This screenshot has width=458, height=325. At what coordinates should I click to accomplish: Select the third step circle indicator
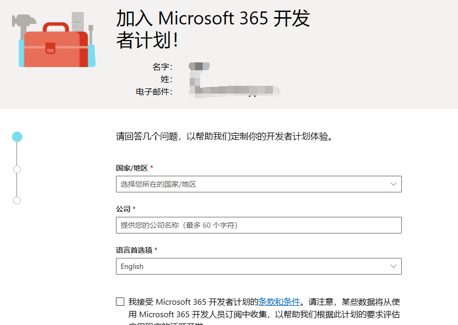pos(17,200)
